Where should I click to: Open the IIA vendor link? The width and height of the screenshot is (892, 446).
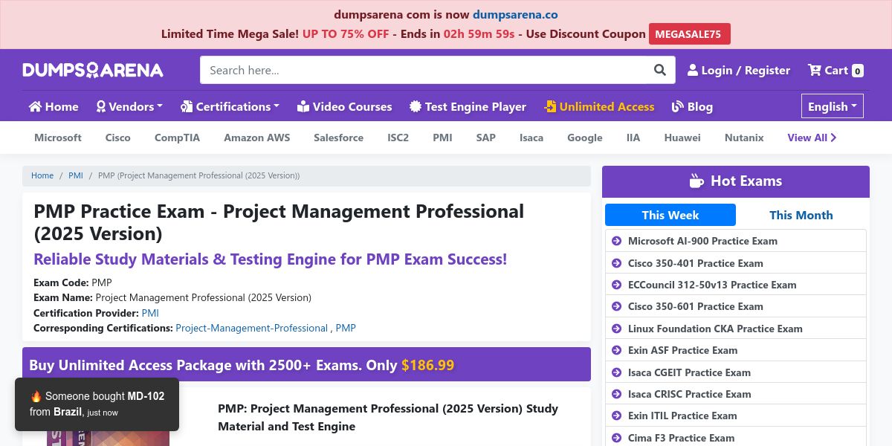633,138
